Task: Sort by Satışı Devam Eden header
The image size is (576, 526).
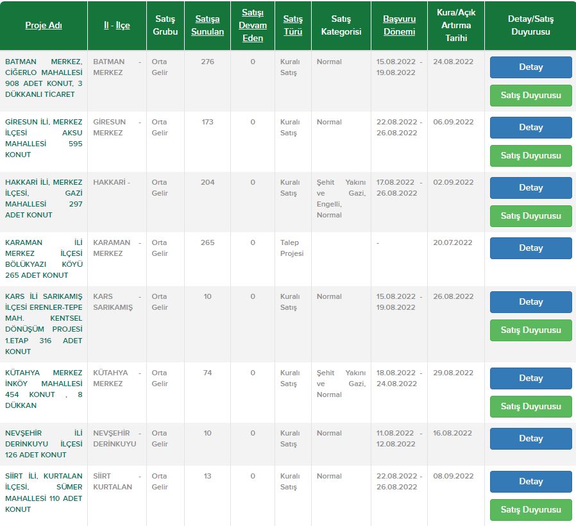Action: click(x=252, y=26)
